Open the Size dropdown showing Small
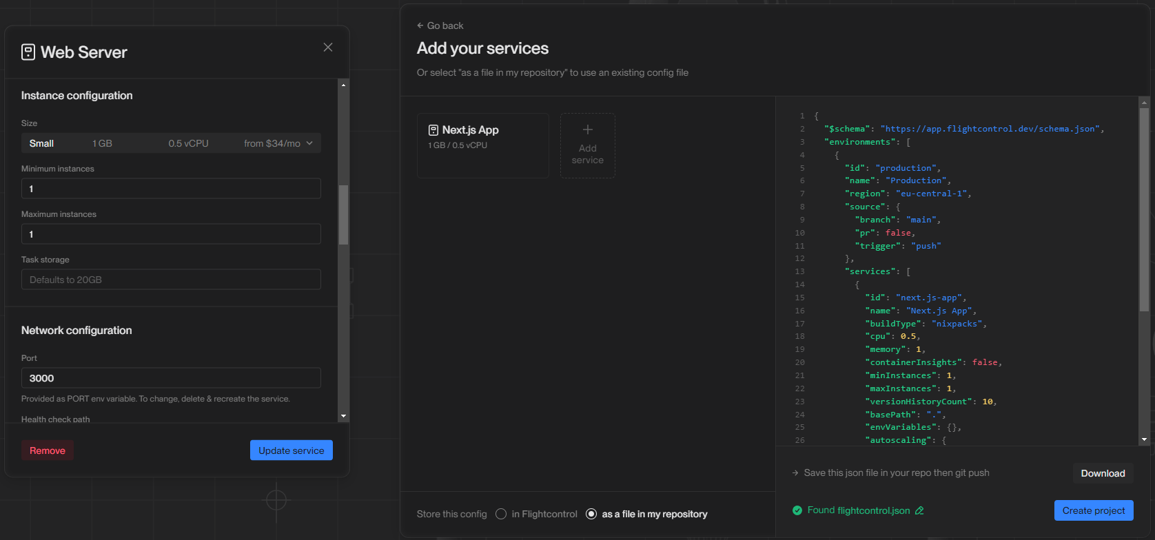Viewport: 1155px width, 540px height. [171, 143]
